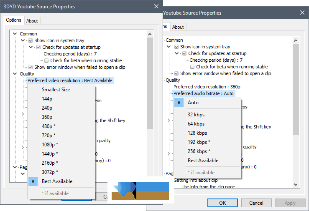Switch to About tab in right window
The image size is (309, 211).
(x=178, y=27)
